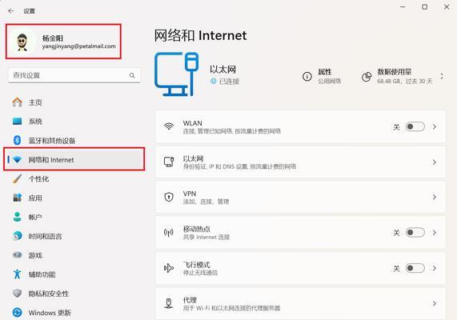The height and width of the screenshot is (320, 457).
Task: Click the 属性 info circle icon
Action: coord(307,76)
